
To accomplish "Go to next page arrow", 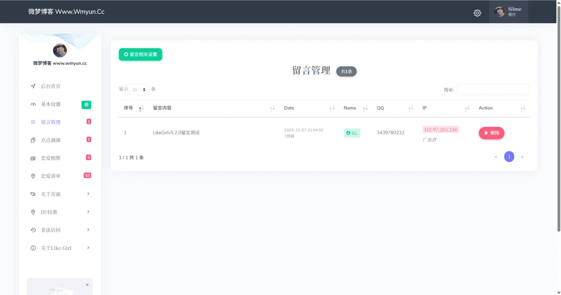I will [x=522, y=157].
